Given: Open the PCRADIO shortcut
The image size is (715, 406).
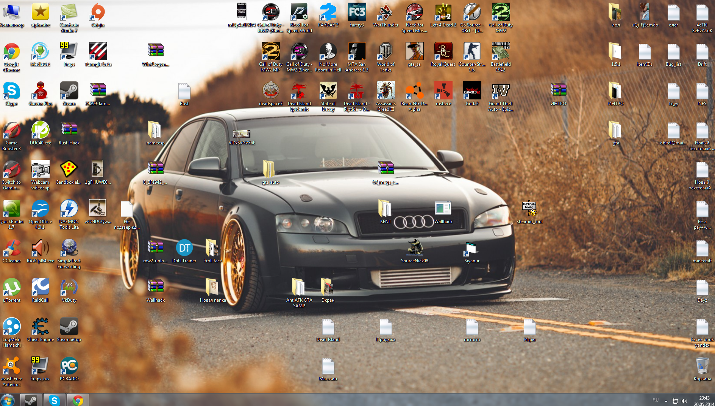Looking at the screenshot, I should tap(69, 369).
